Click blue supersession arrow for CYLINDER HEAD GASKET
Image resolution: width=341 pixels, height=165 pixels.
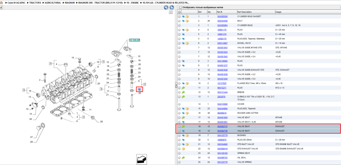183,16
